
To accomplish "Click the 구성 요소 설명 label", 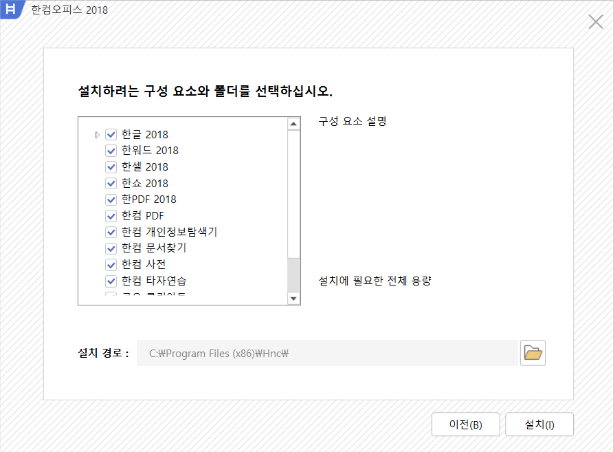I will click(353, 121).
